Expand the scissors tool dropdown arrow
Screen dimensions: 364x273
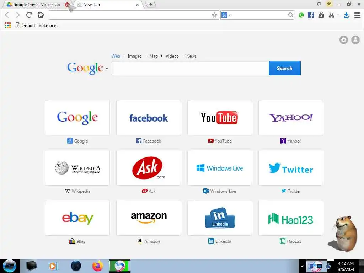pyautogui.click(x=338, y=15)
